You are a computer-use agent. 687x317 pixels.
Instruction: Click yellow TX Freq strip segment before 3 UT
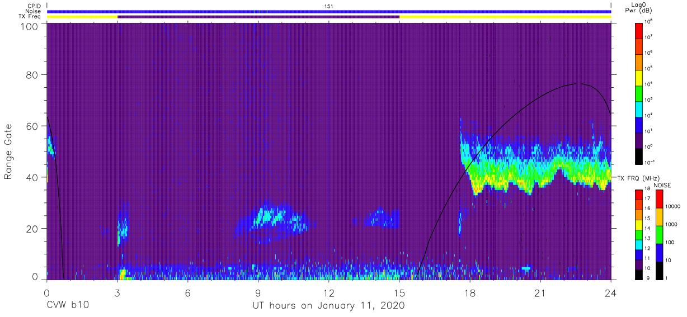(82, 17)
